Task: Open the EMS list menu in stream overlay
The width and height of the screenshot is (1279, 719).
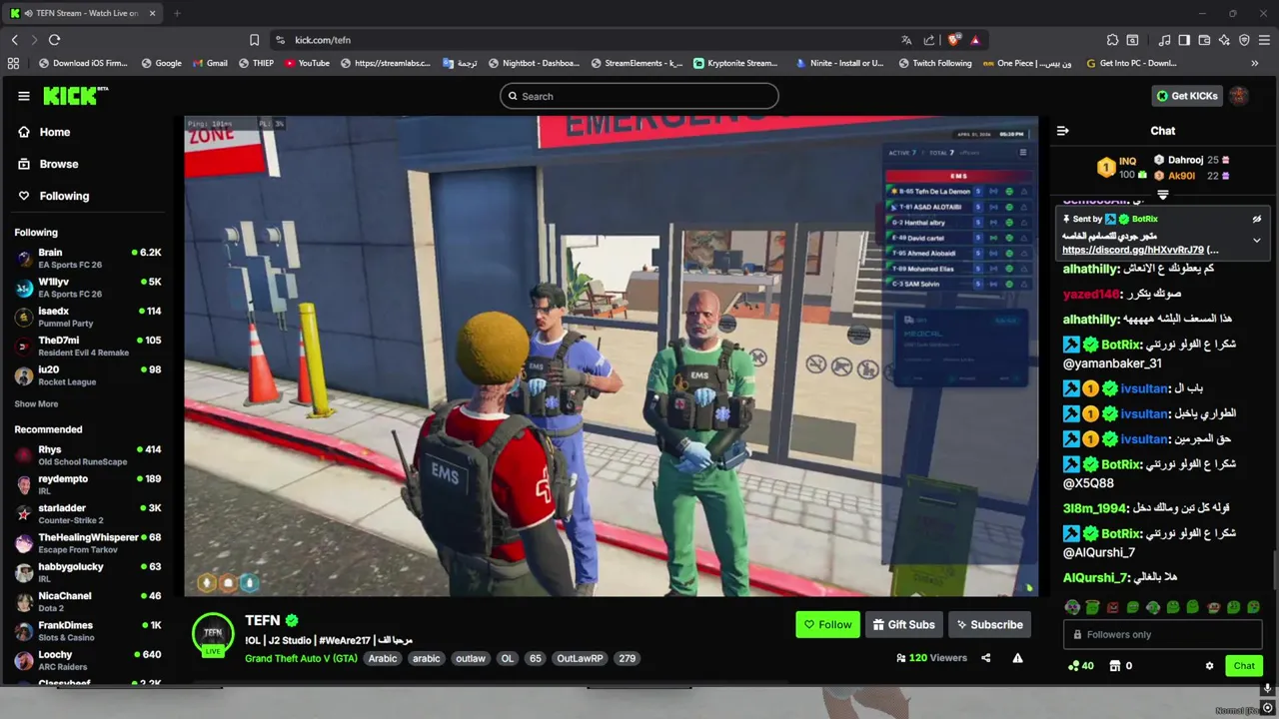Action: [x=1023, y=153]
